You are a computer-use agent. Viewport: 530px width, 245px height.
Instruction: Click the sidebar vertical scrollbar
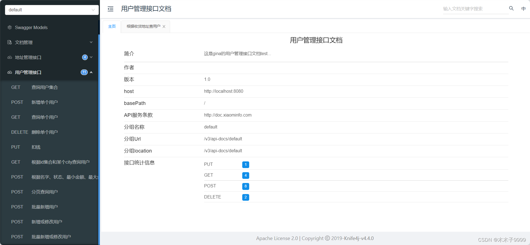[99, 140]
